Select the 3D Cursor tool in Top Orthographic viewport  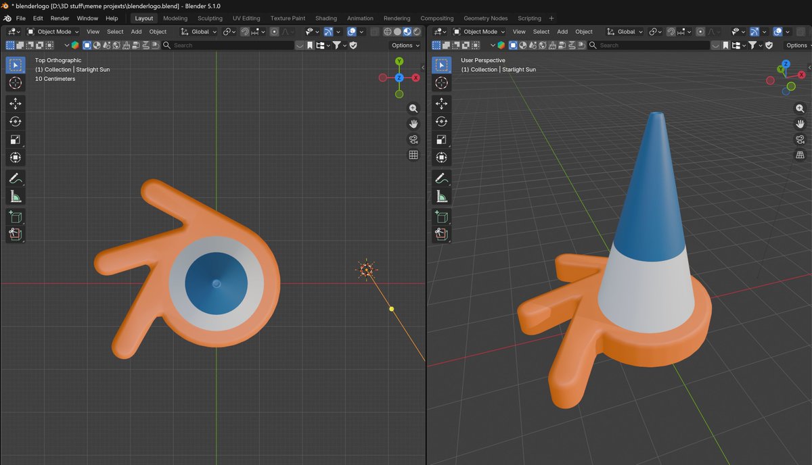15,82
